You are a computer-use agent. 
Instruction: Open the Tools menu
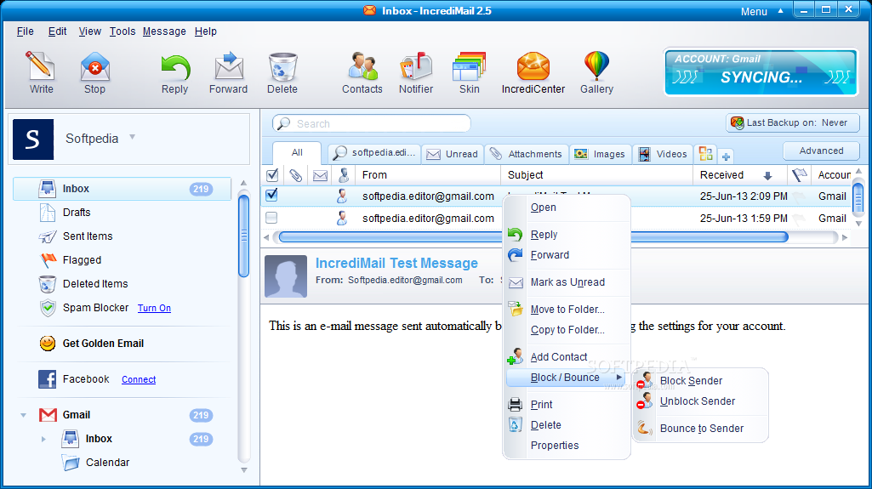coord(123,31)
